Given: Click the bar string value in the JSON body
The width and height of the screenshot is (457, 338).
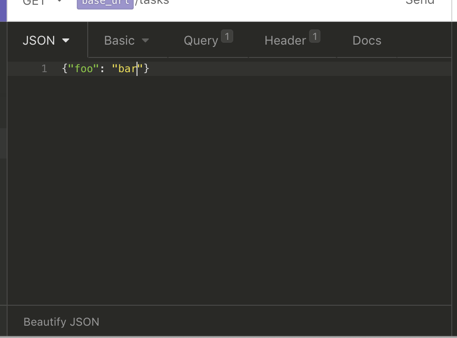Looking at the screenshot, I should click(x=127, y=68).
